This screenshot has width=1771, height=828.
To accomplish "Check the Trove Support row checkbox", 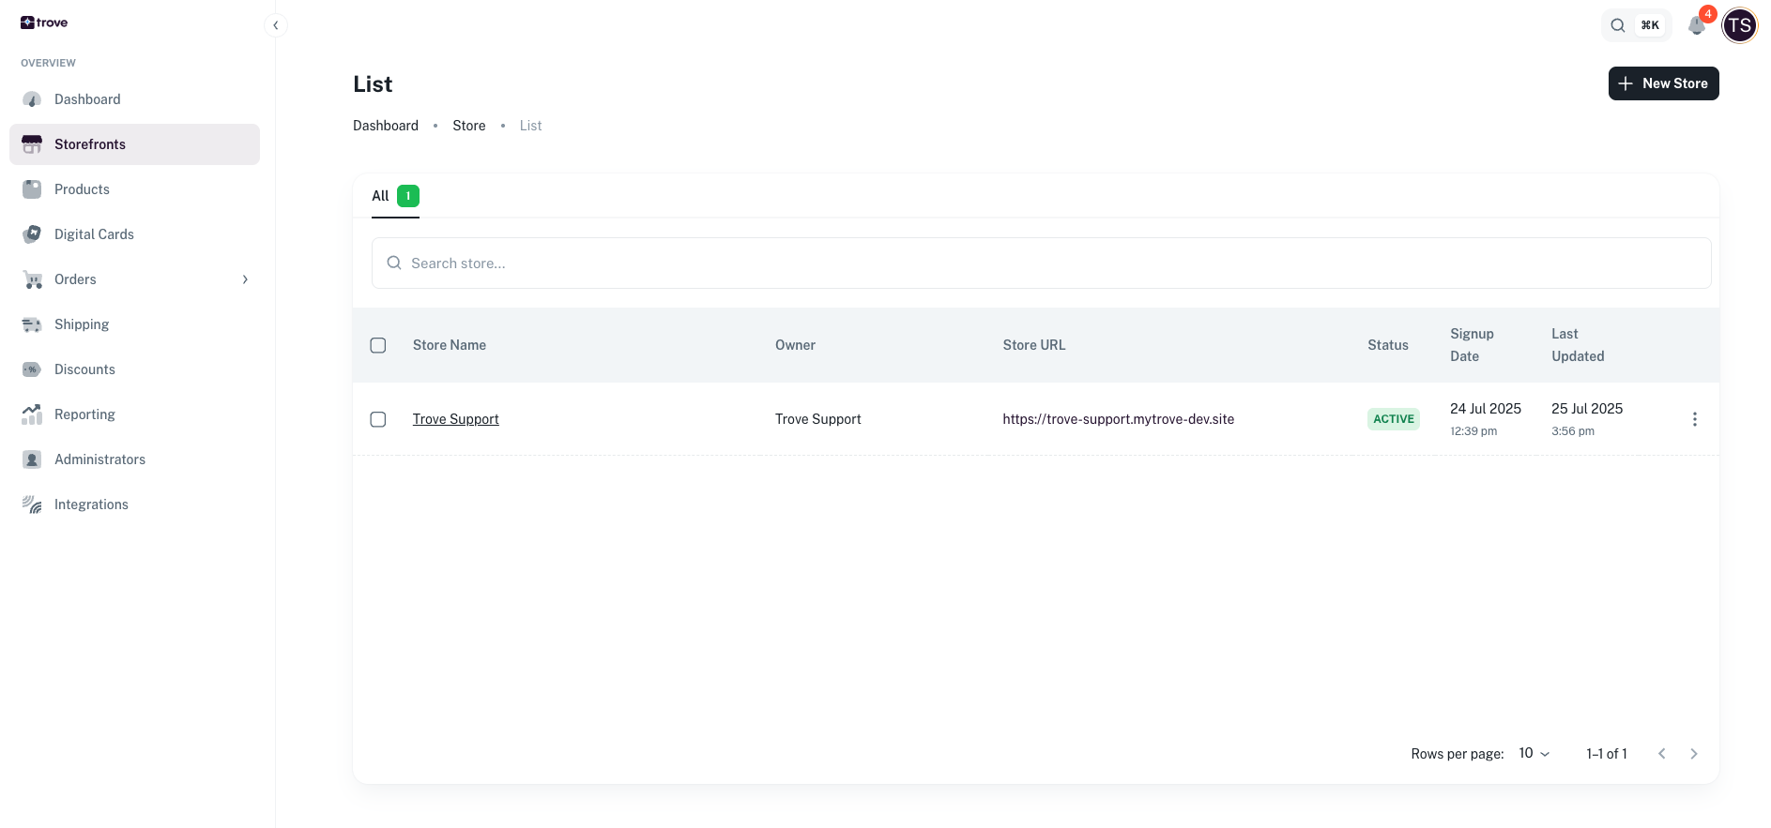I will tap(378, 419).
